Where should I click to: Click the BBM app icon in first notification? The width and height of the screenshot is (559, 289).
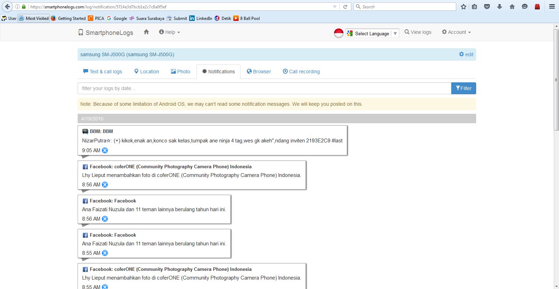[x=85, y=132]
